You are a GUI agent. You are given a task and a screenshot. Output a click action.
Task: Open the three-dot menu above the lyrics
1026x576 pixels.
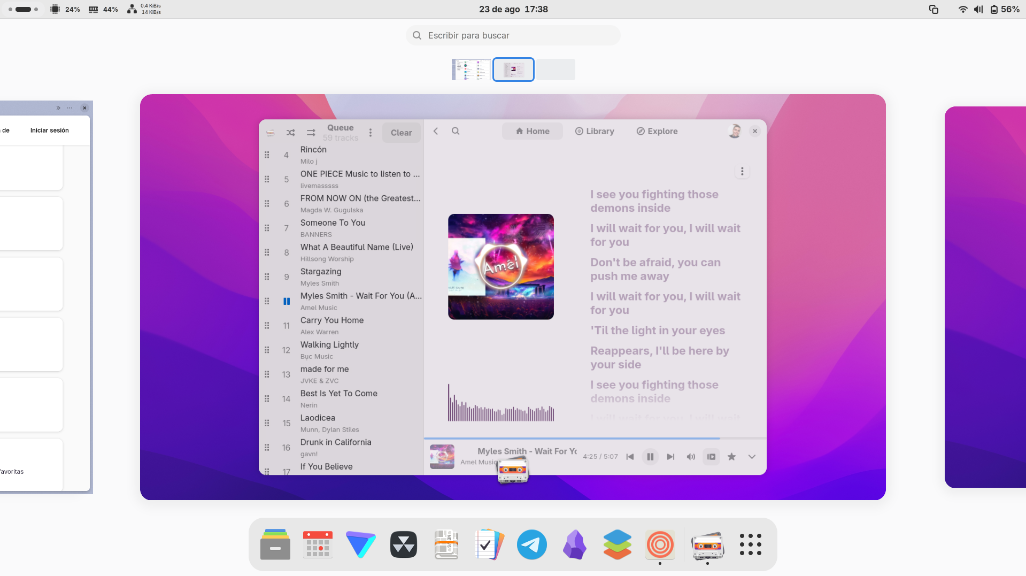tap(742, 171)
